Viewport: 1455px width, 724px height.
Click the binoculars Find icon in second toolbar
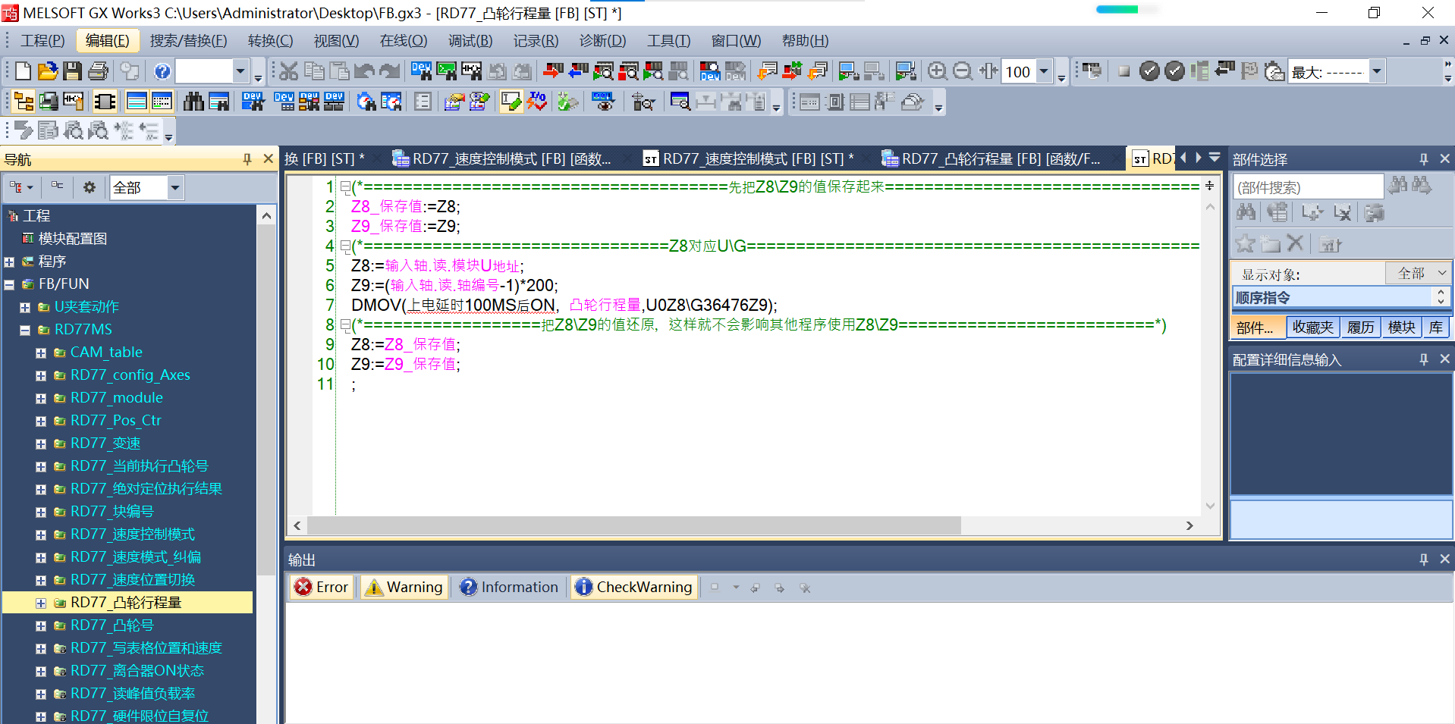pyautogui.click(x=193, y=102)
